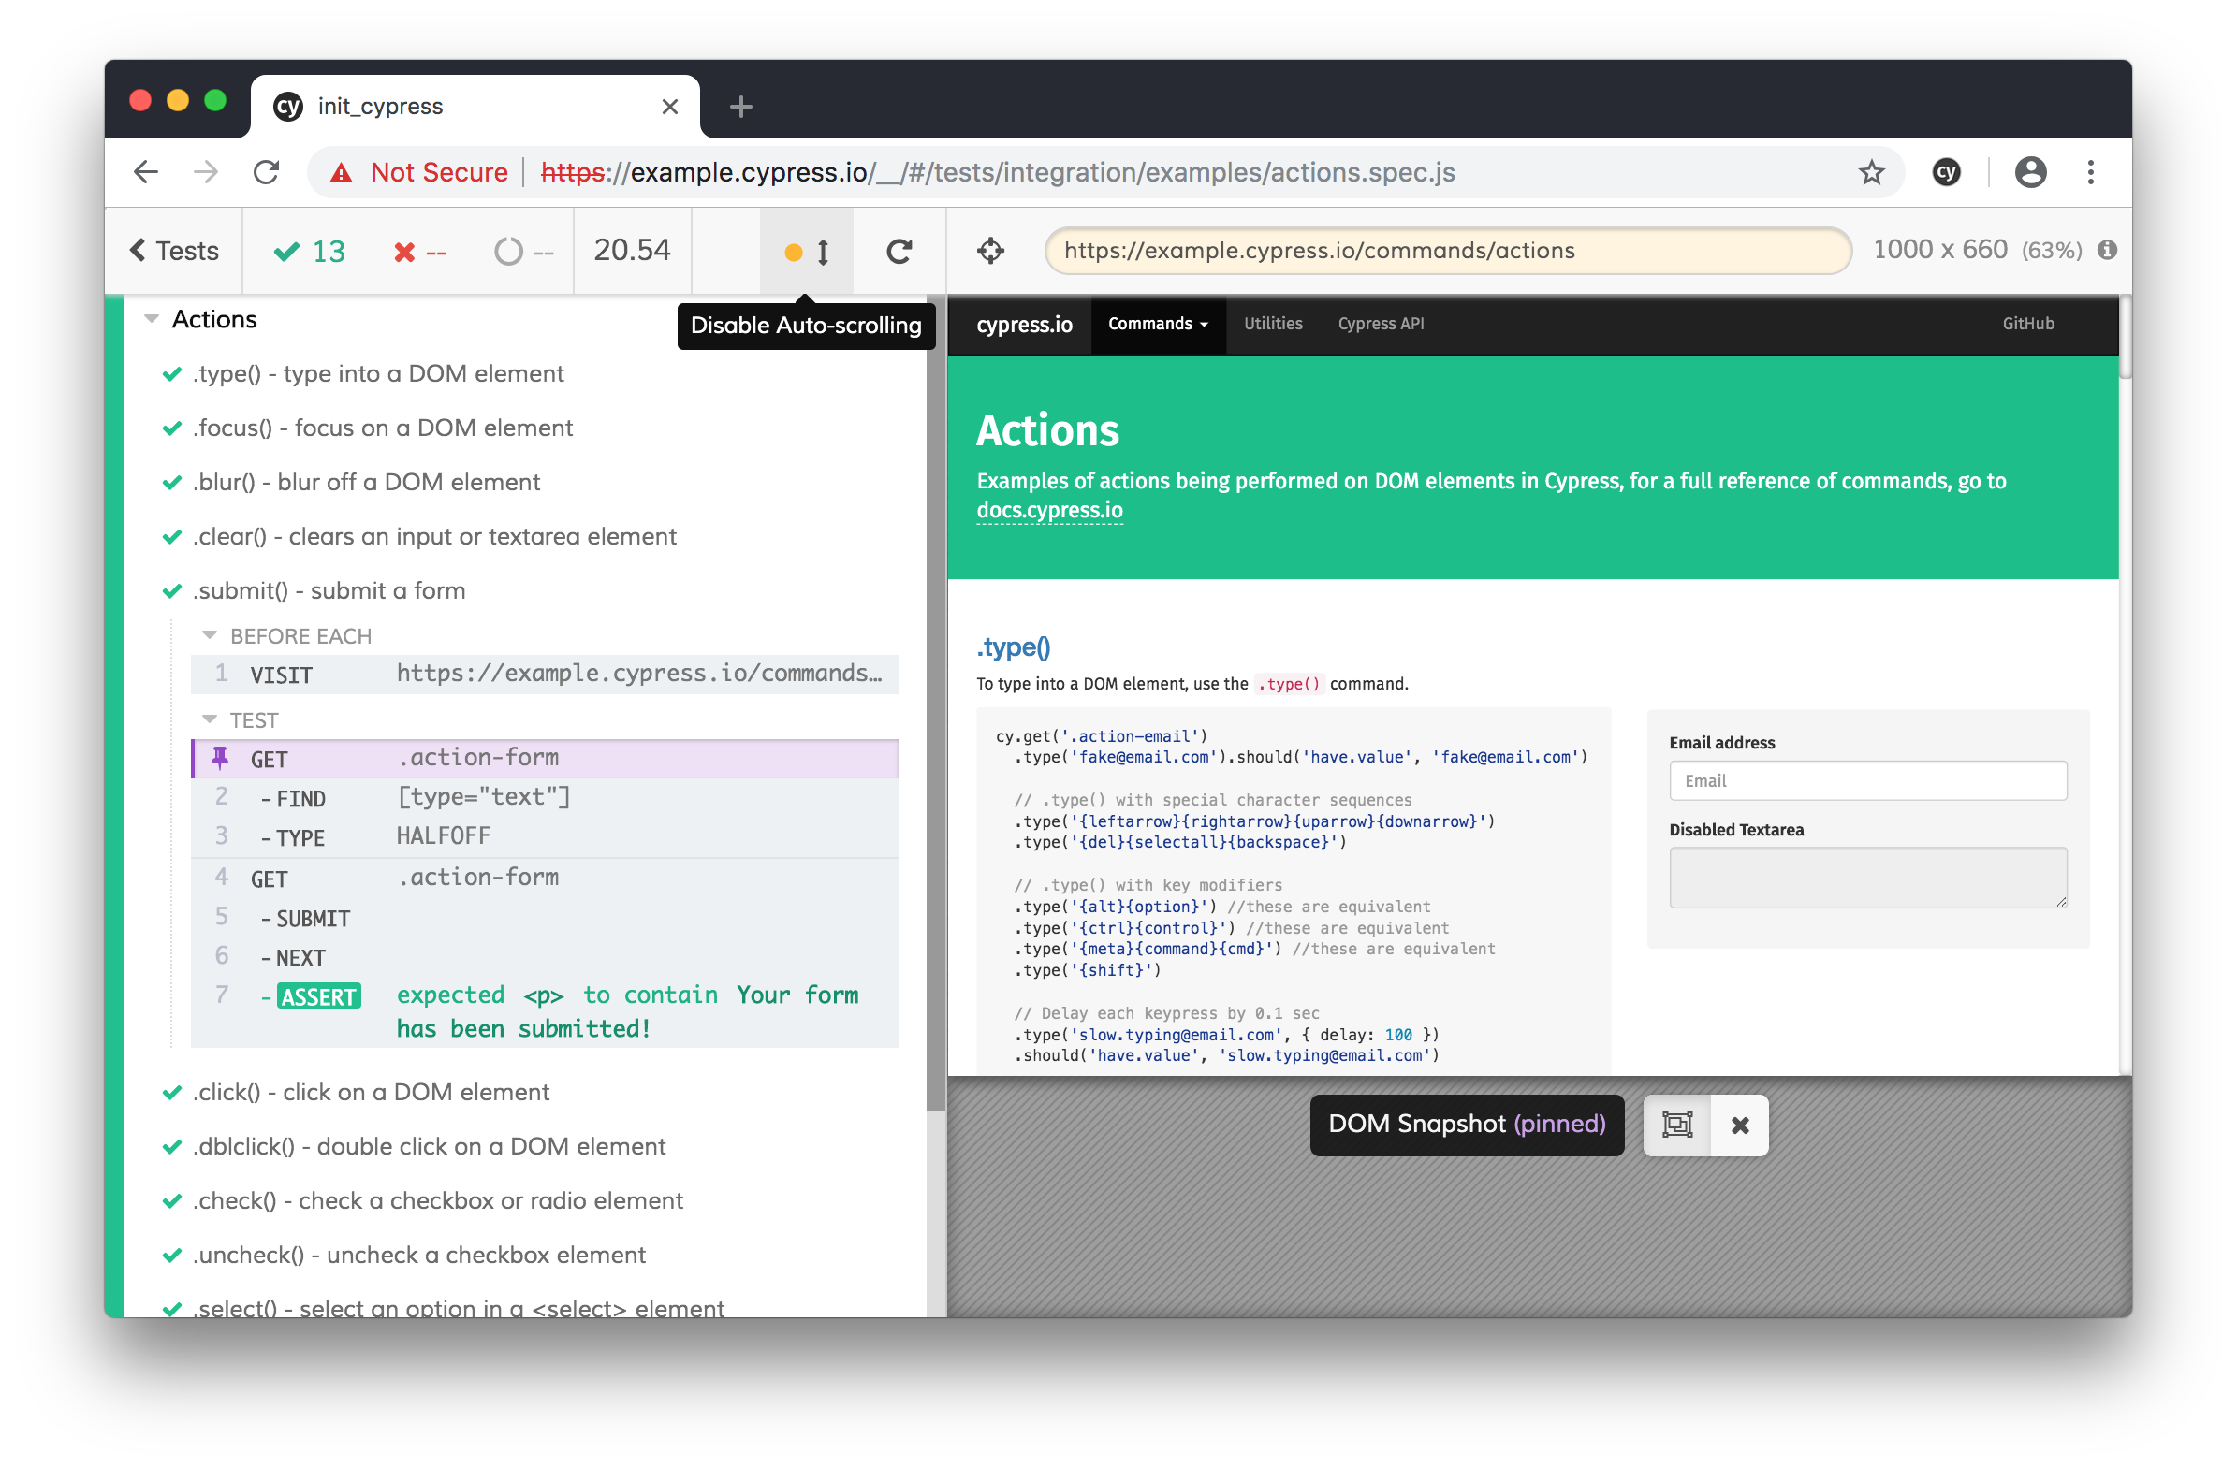Click the Email address input
Image resolution: width=2237 pixels, height=1467 pixels.
pos(1868,782)
